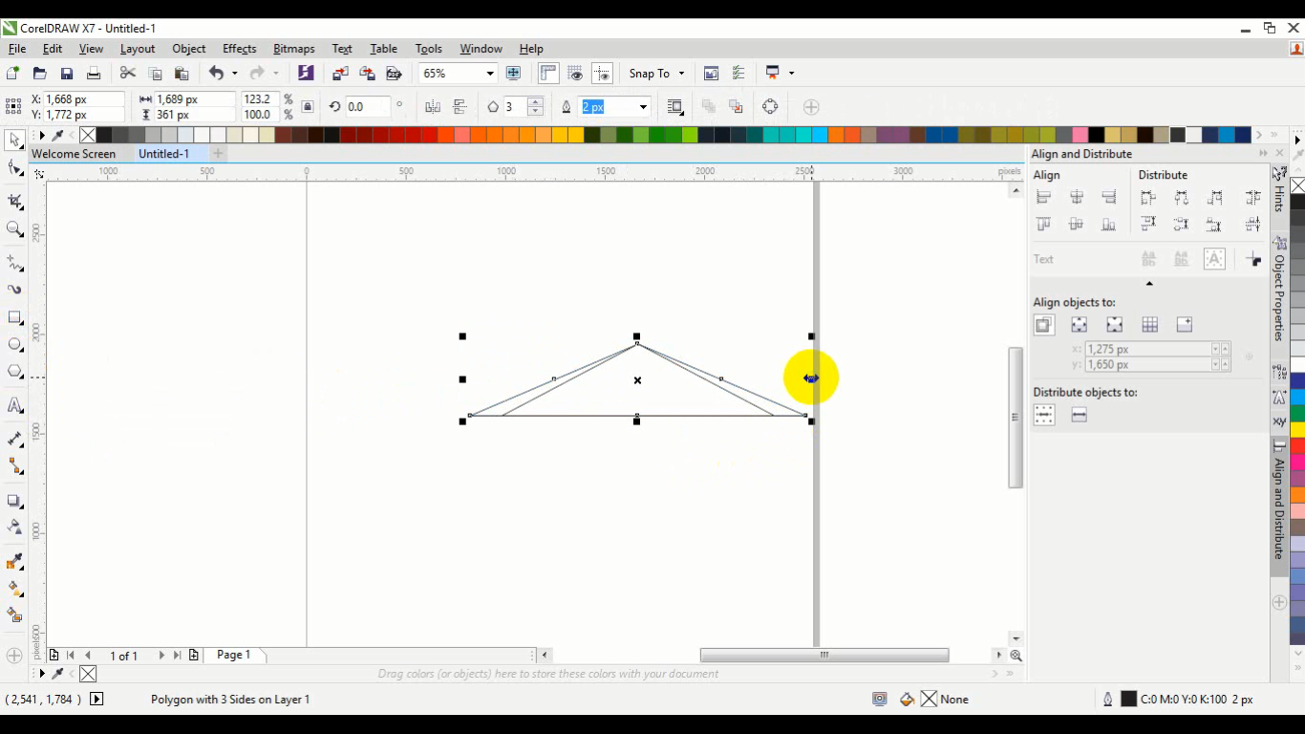The image size is (1305, 734).
Task: Select the Ellipse tool in the toolbox
Action: click(x=14, y=344)
